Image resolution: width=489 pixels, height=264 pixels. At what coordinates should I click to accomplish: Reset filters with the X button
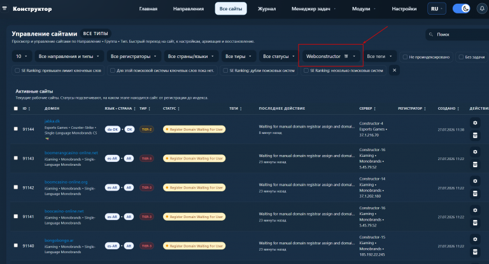click(x=394, y=70)
